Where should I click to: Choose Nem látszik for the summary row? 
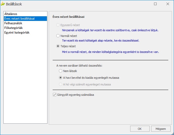tap(60, 71)
